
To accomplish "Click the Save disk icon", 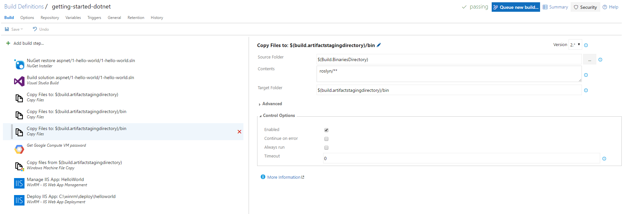I will pyautogui.click(x=7, y=29).
